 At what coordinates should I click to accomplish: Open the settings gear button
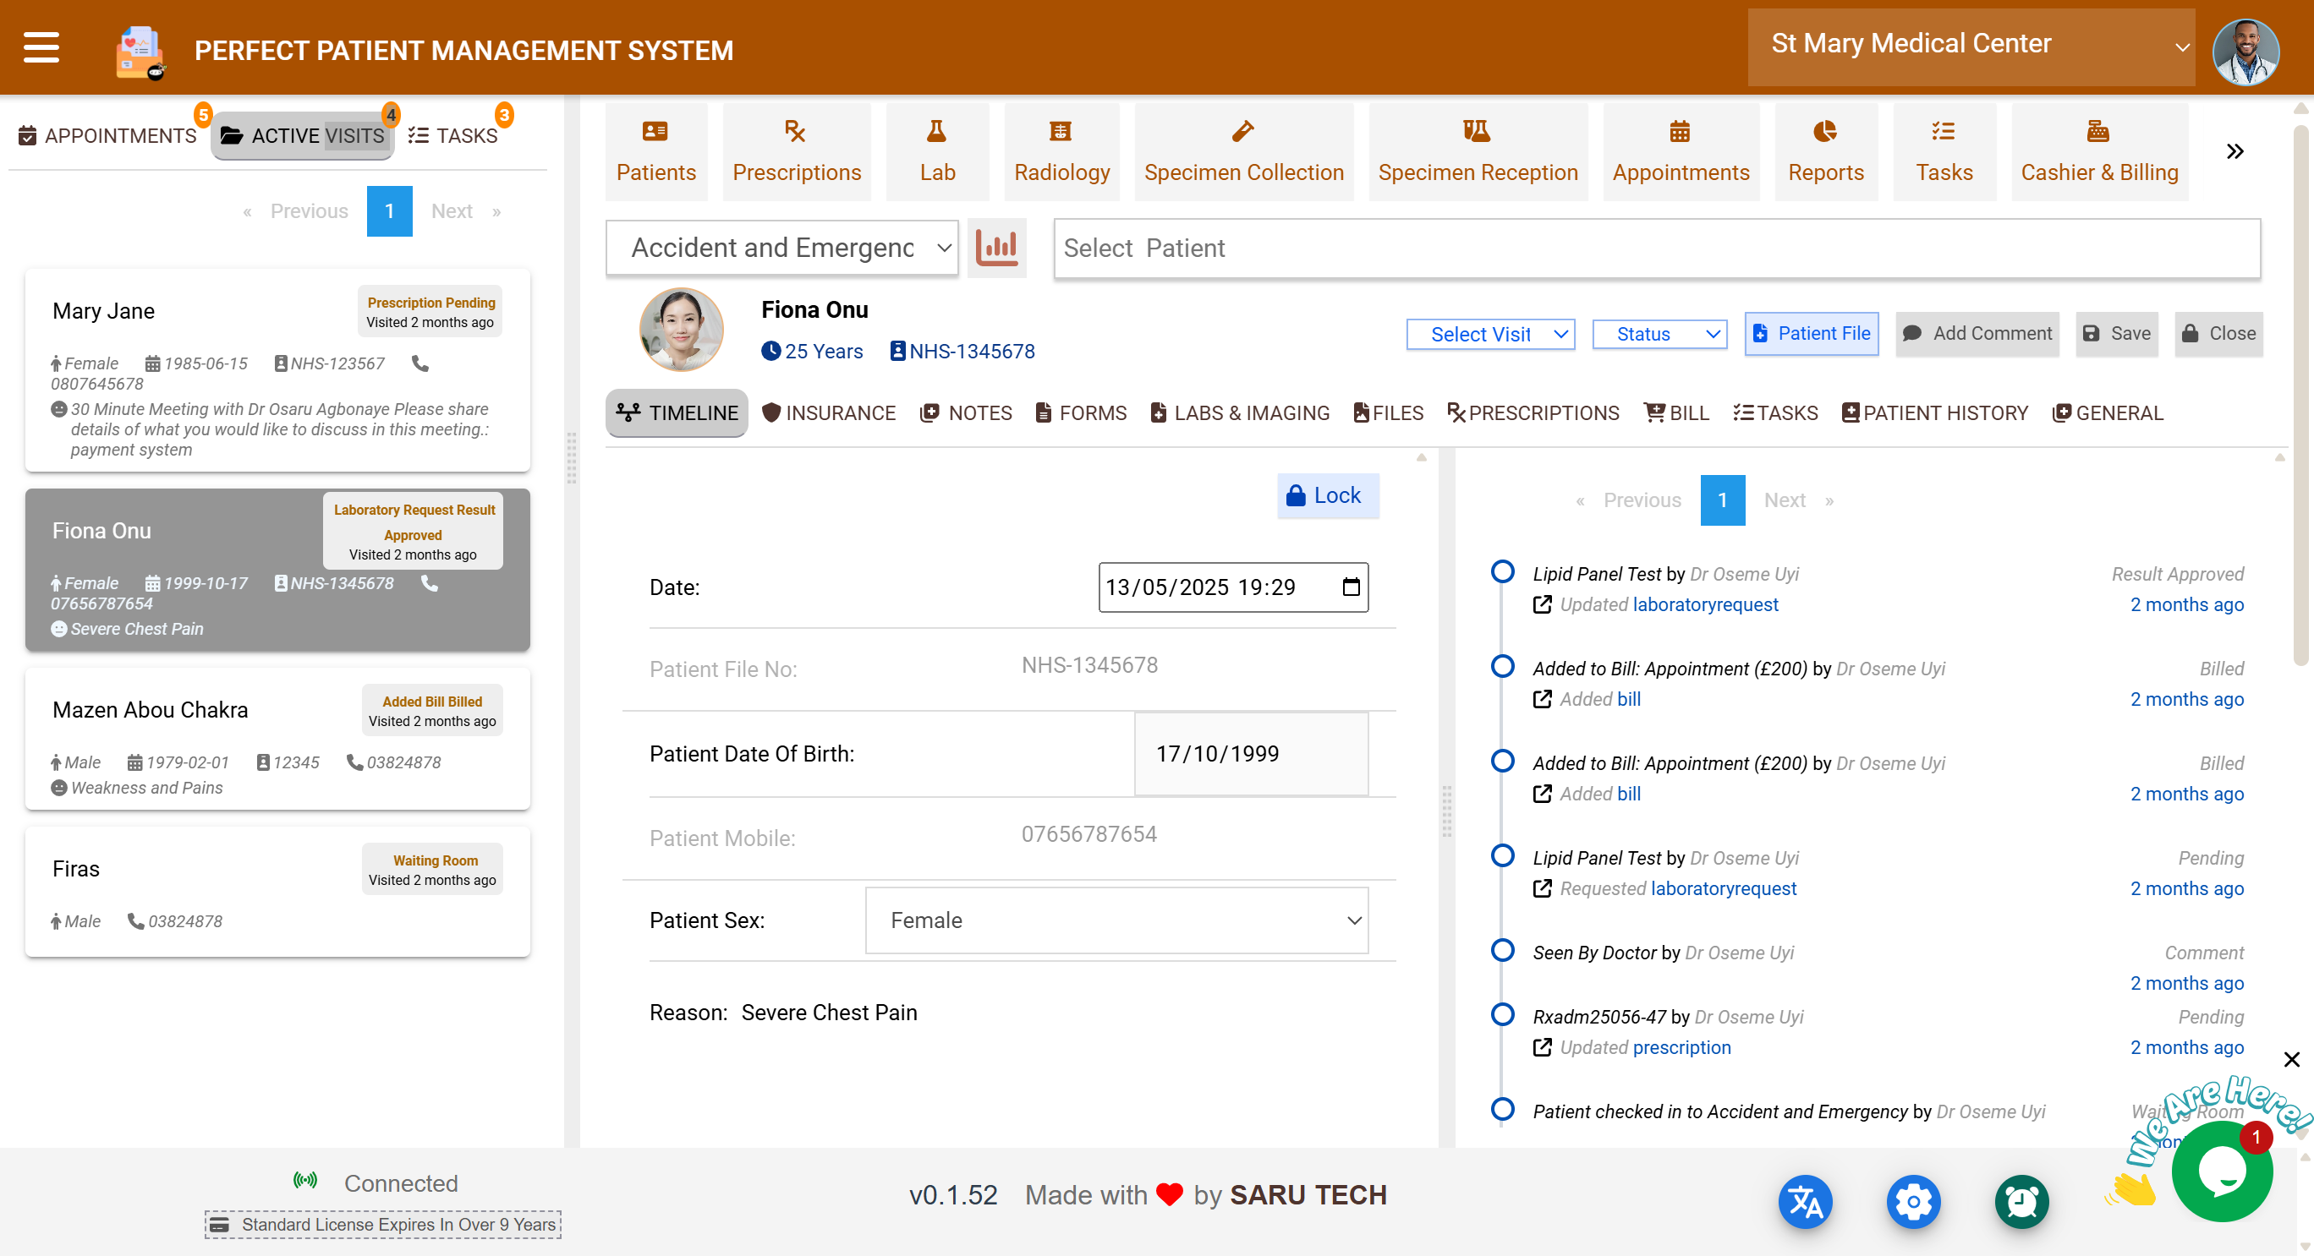tap(1913, 1201)
